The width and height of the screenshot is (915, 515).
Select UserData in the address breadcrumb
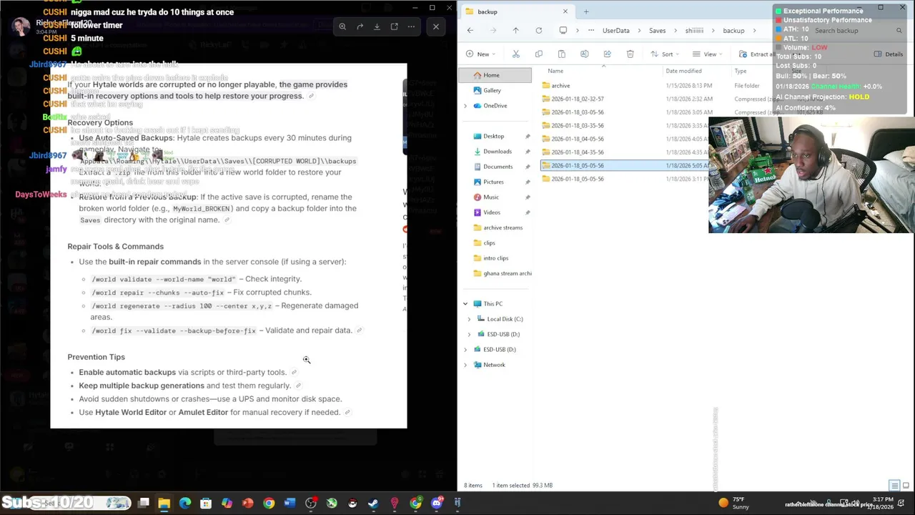coord(615,31)
